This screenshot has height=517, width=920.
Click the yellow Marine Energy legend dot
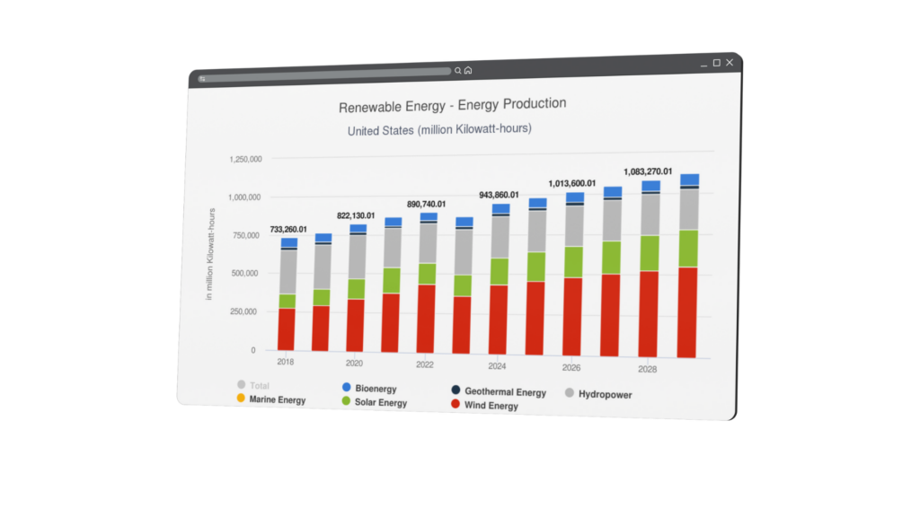[240, 396]
